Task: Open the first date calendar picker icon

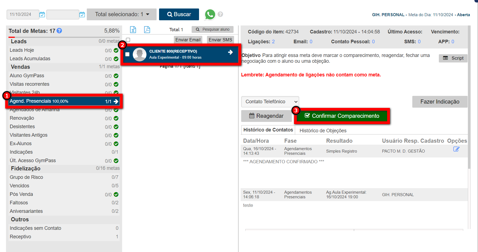Action: click(42, 15)
